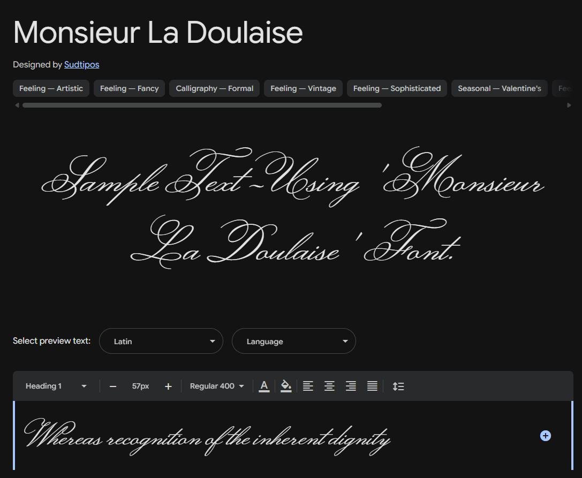
Task: Open the Language dropdown
Action: pos(294,341)
